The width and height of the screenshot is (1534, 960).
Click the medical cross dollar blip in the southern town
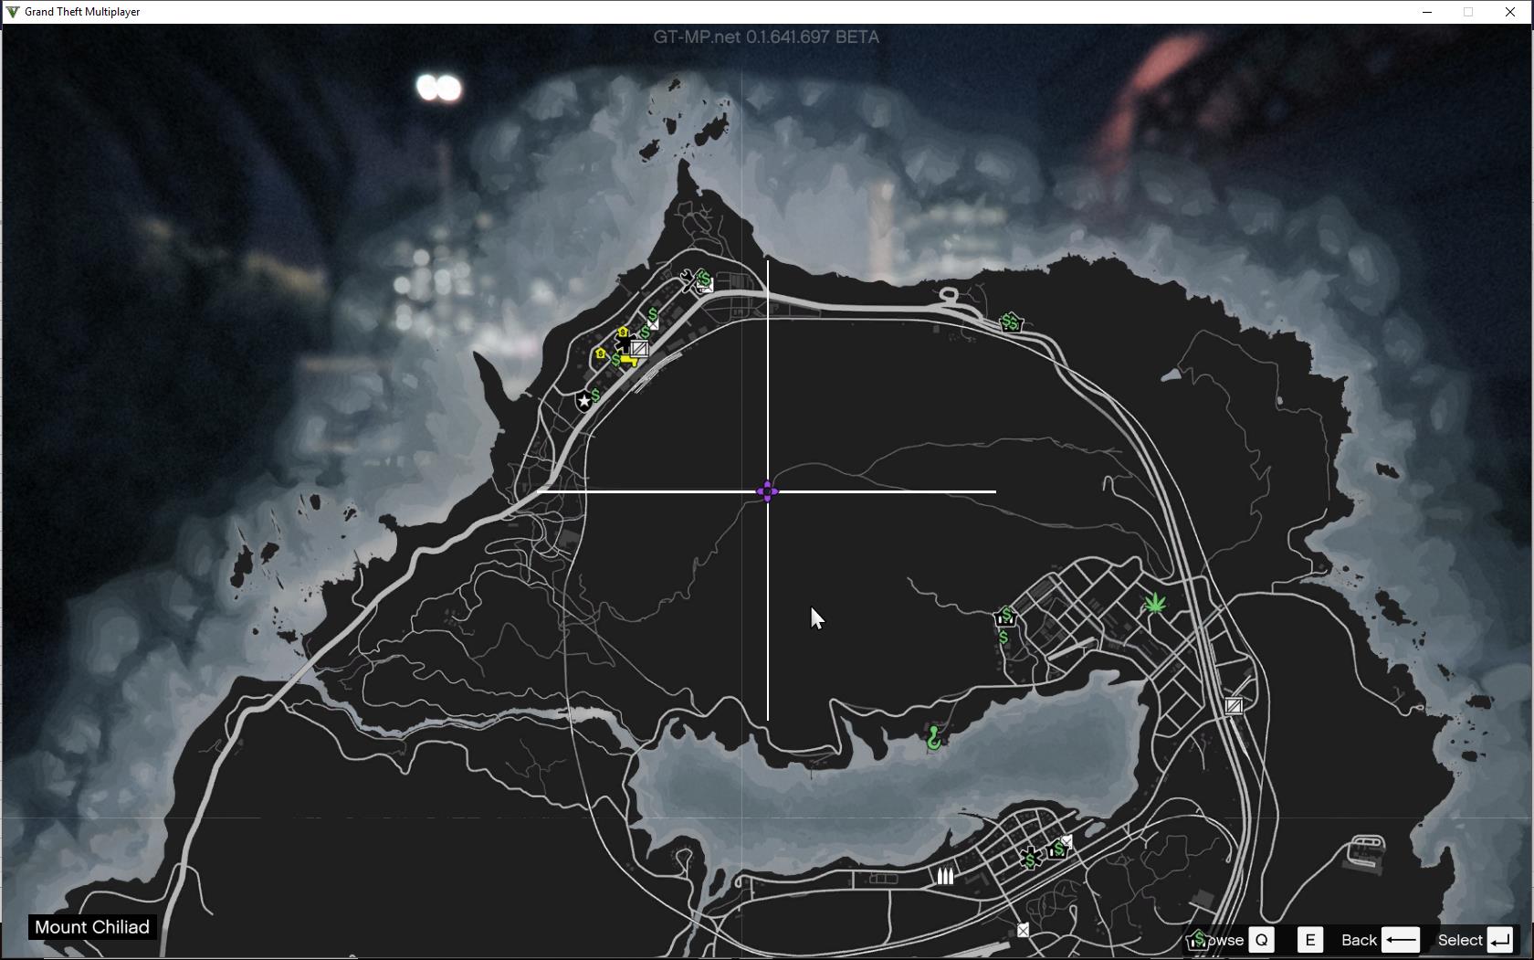click(1030, 860)
